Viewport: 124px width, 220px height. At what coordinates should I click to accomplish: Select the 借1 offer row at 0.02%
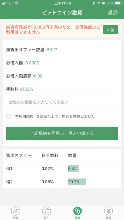62,168
